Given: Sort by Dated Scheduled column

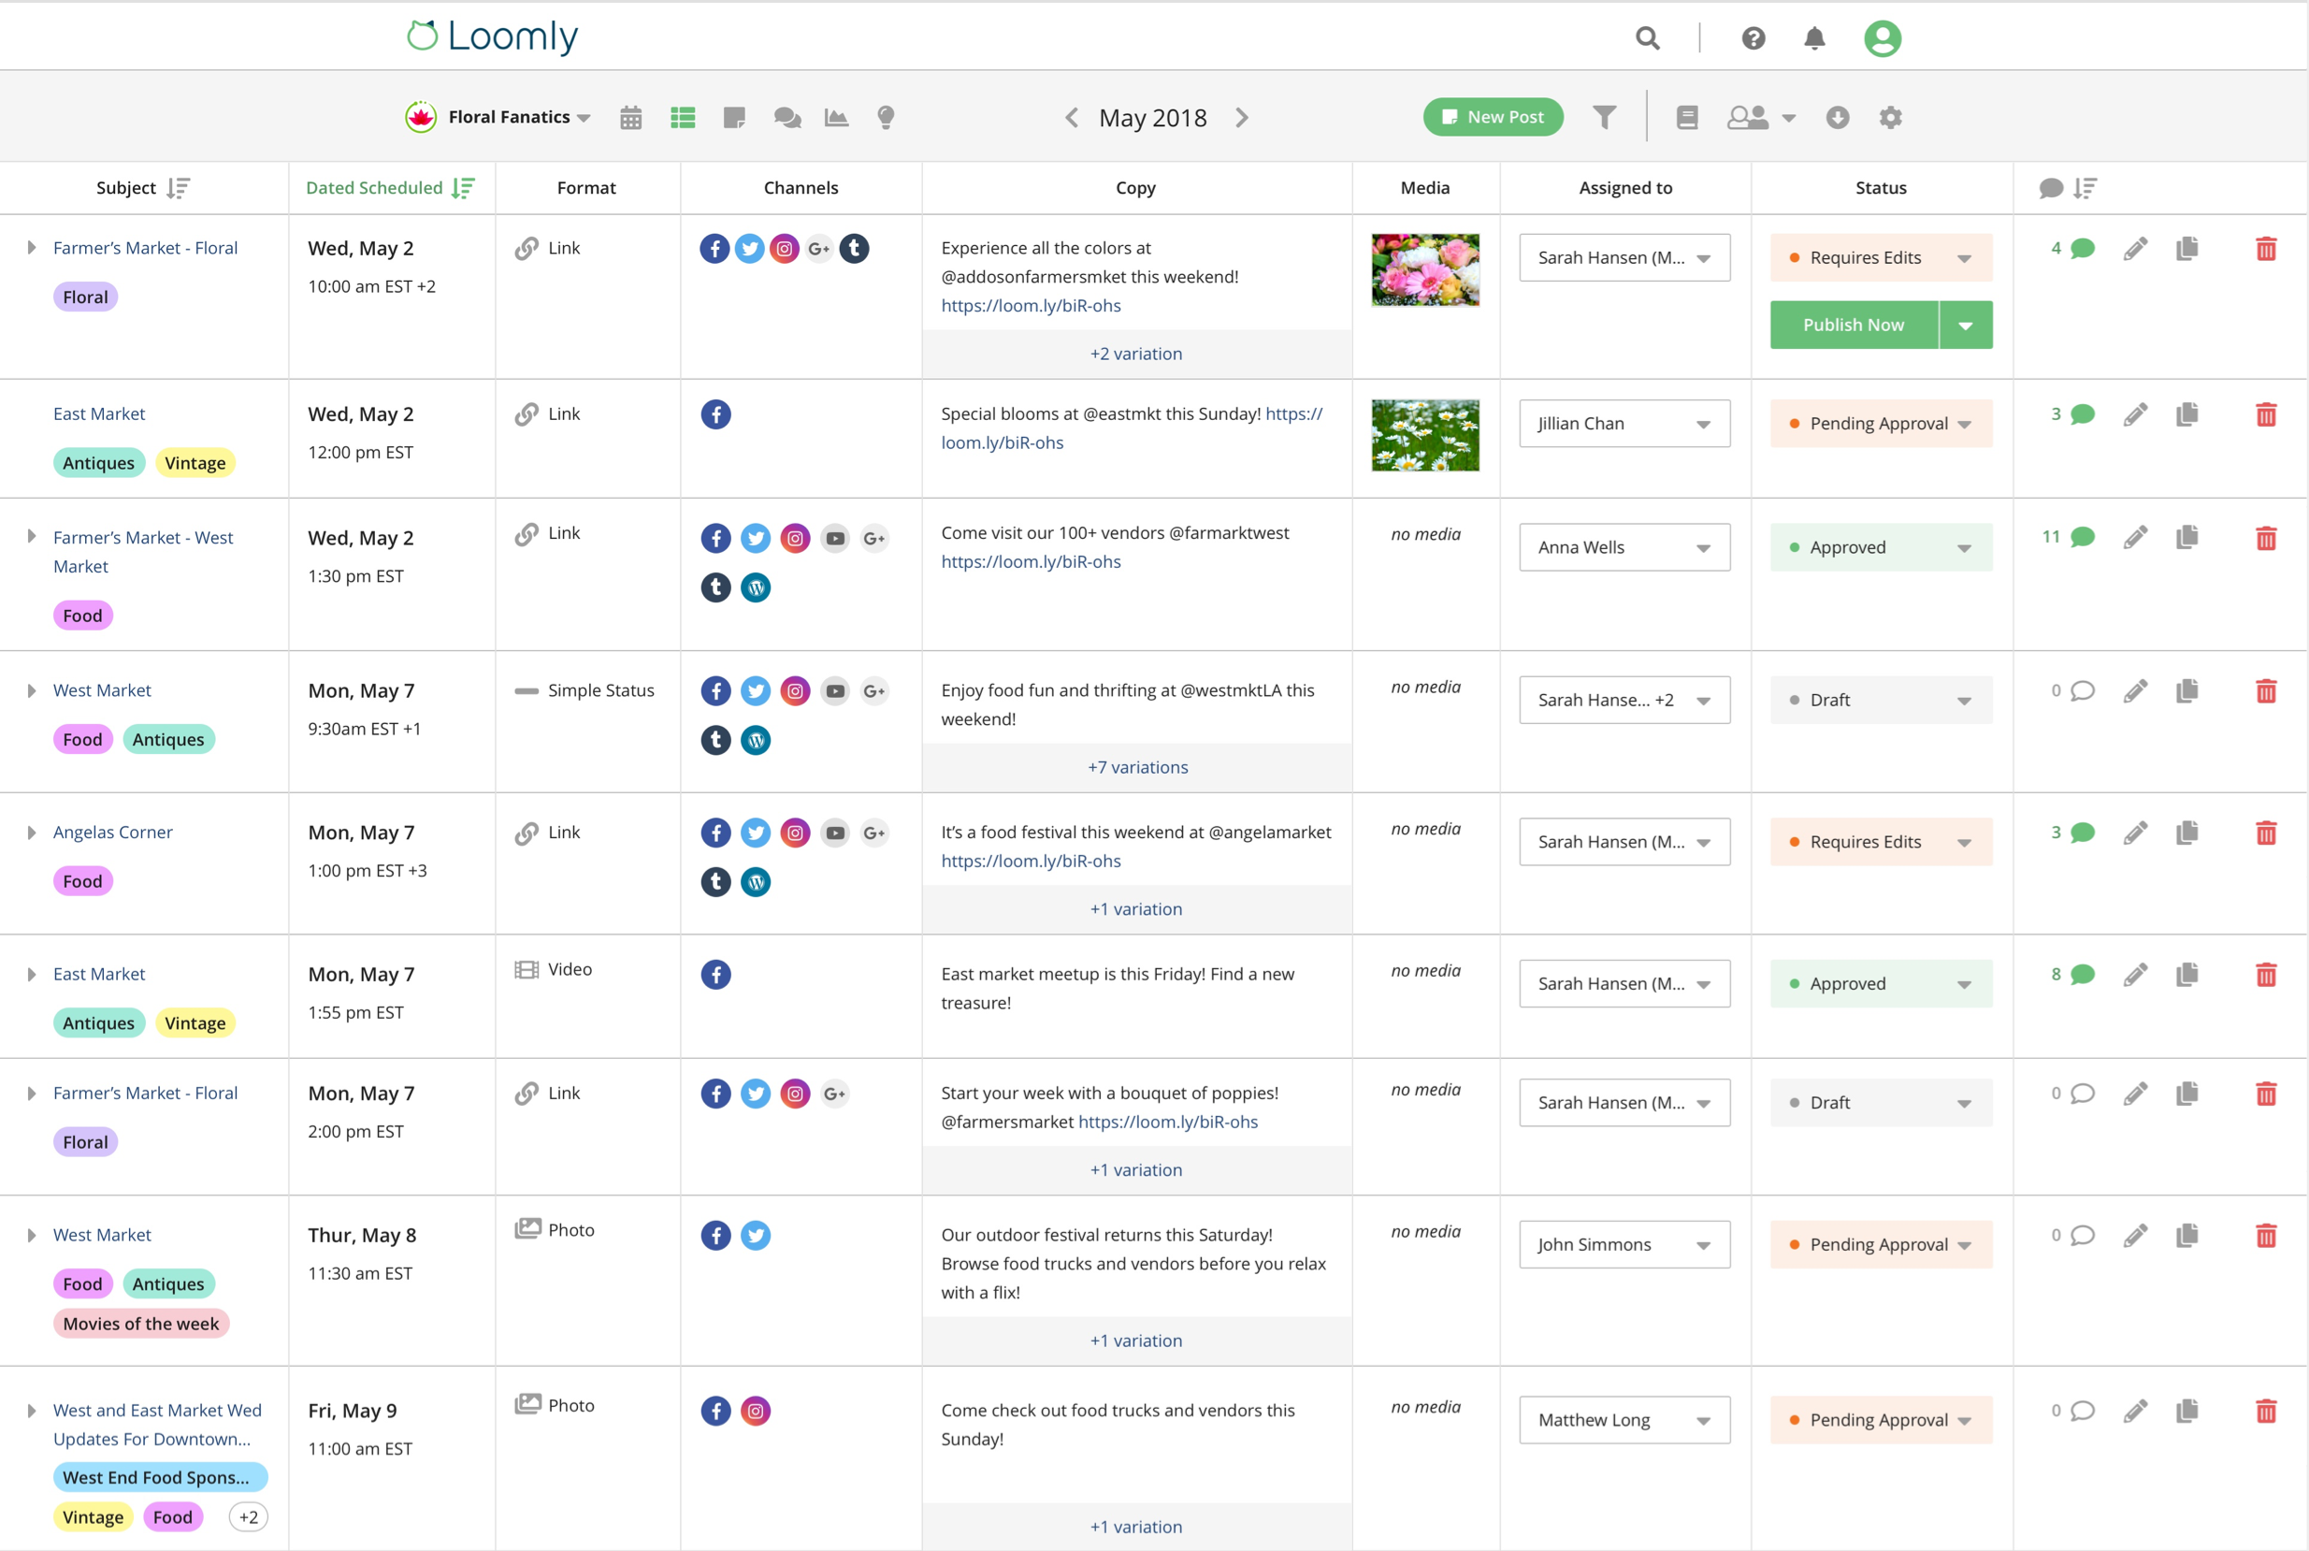Looking at the screenshot, I should (x=463, y=188).
